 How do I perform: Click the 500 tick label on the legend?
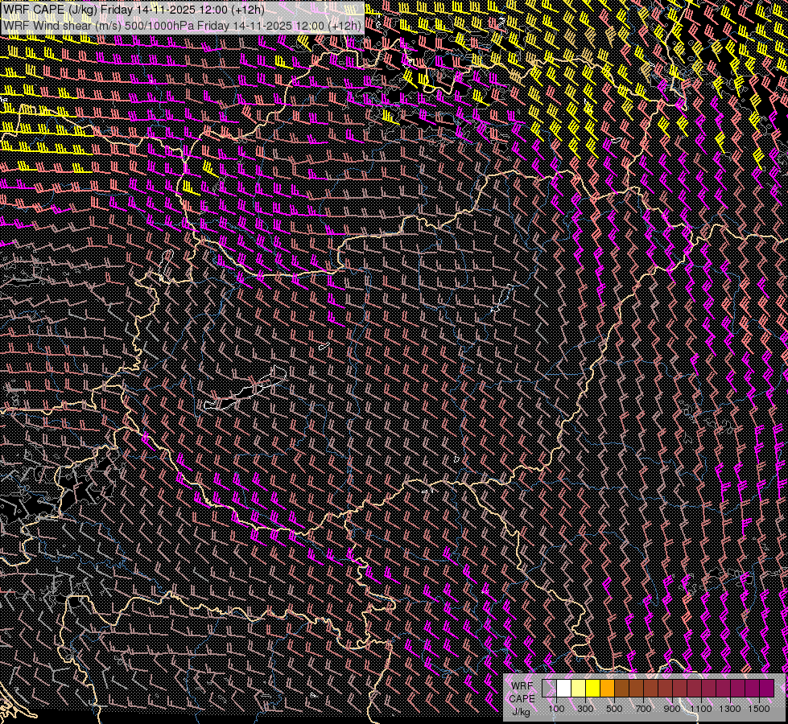coord(614,709)
